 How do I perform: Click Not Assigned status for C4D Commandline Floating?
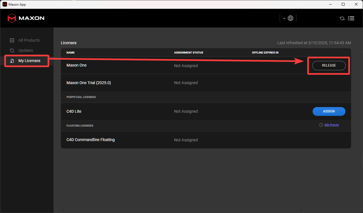click(x=186, y=140)
